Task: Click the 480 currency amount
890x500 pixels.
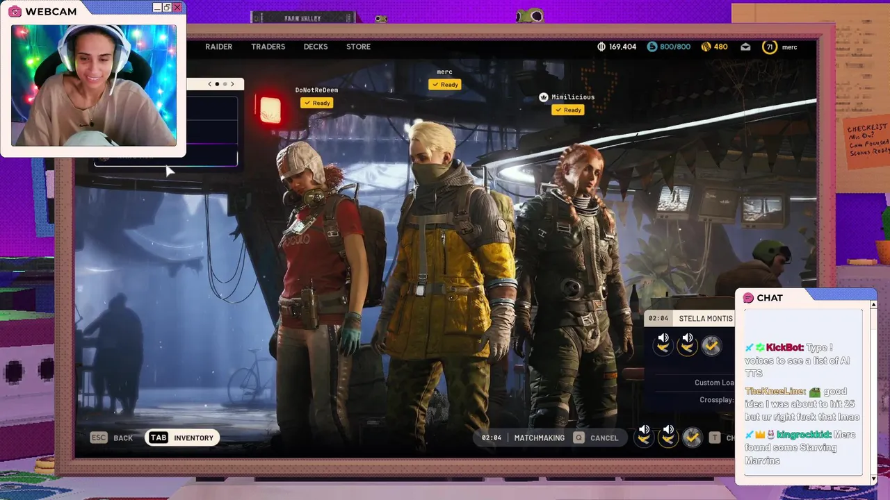Action: (x=720, y=47)
